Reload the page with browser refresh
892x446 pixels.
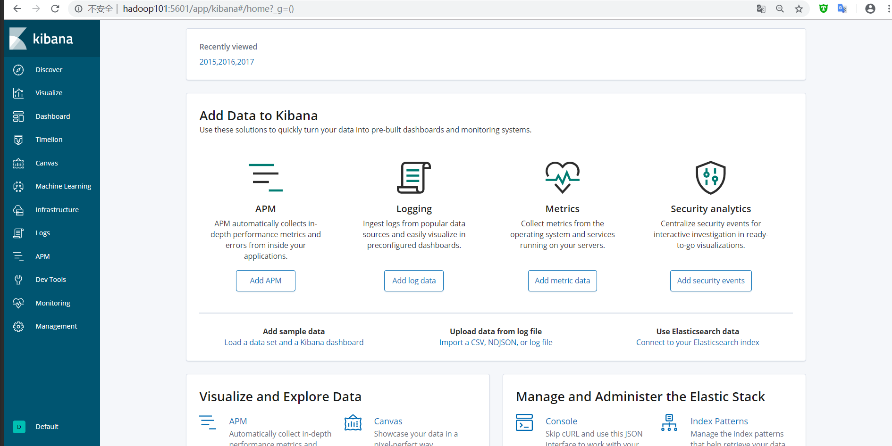[55, 8]
